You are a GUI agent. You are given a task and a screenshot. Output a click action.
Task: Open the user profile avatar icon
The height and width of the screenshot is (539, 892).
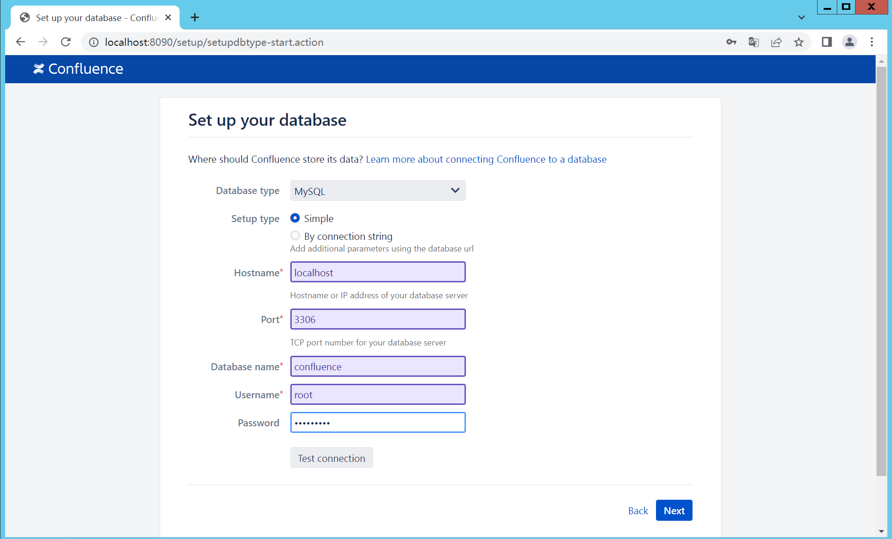coord(849,42)
